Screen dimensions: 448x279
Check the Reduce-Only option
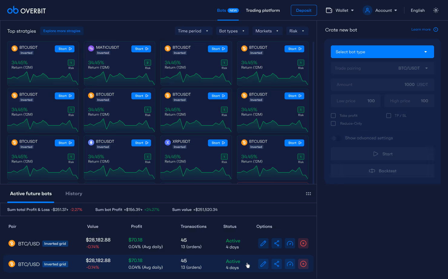point(333,123)
